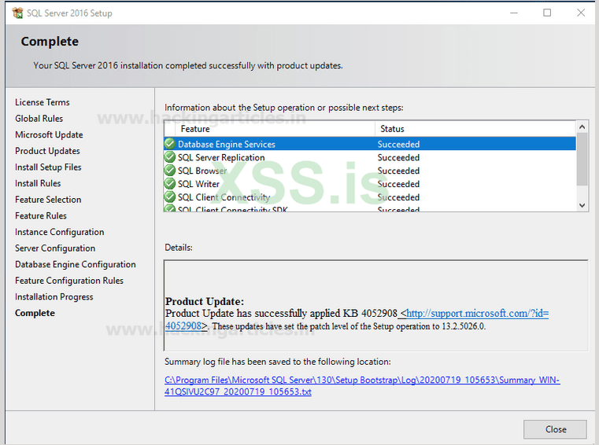Viewport: 599px width, 445px height.
Task: Click Succeeded status for SQL Browser
Action: tap(398, 171)
